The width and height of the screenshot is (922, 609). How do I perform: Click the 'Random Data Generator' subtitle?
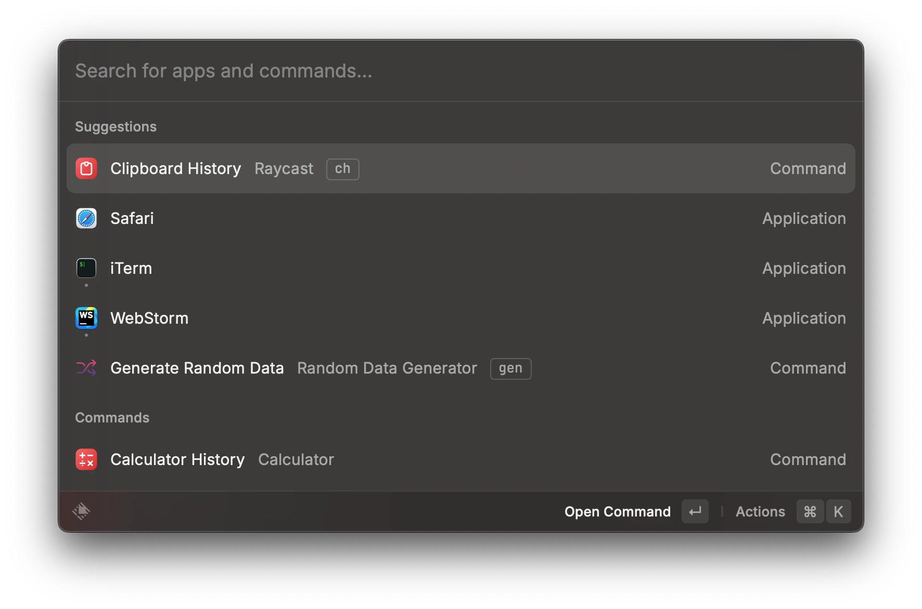click(x=387, y=368)
